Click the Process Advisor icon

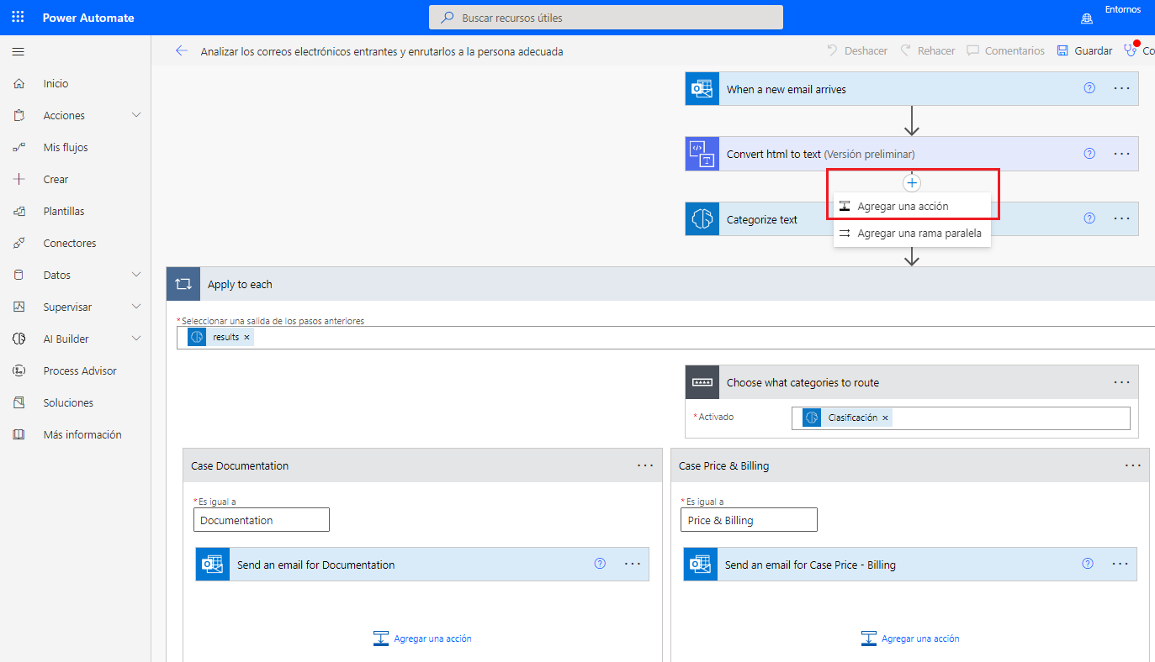pyautogui.click(x=19, y=371)
